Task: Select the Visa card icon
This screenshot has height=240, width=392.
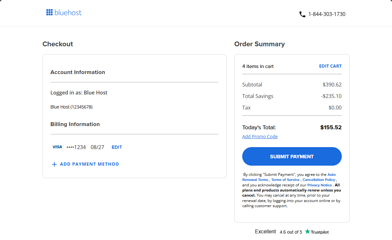Action: 57,147
